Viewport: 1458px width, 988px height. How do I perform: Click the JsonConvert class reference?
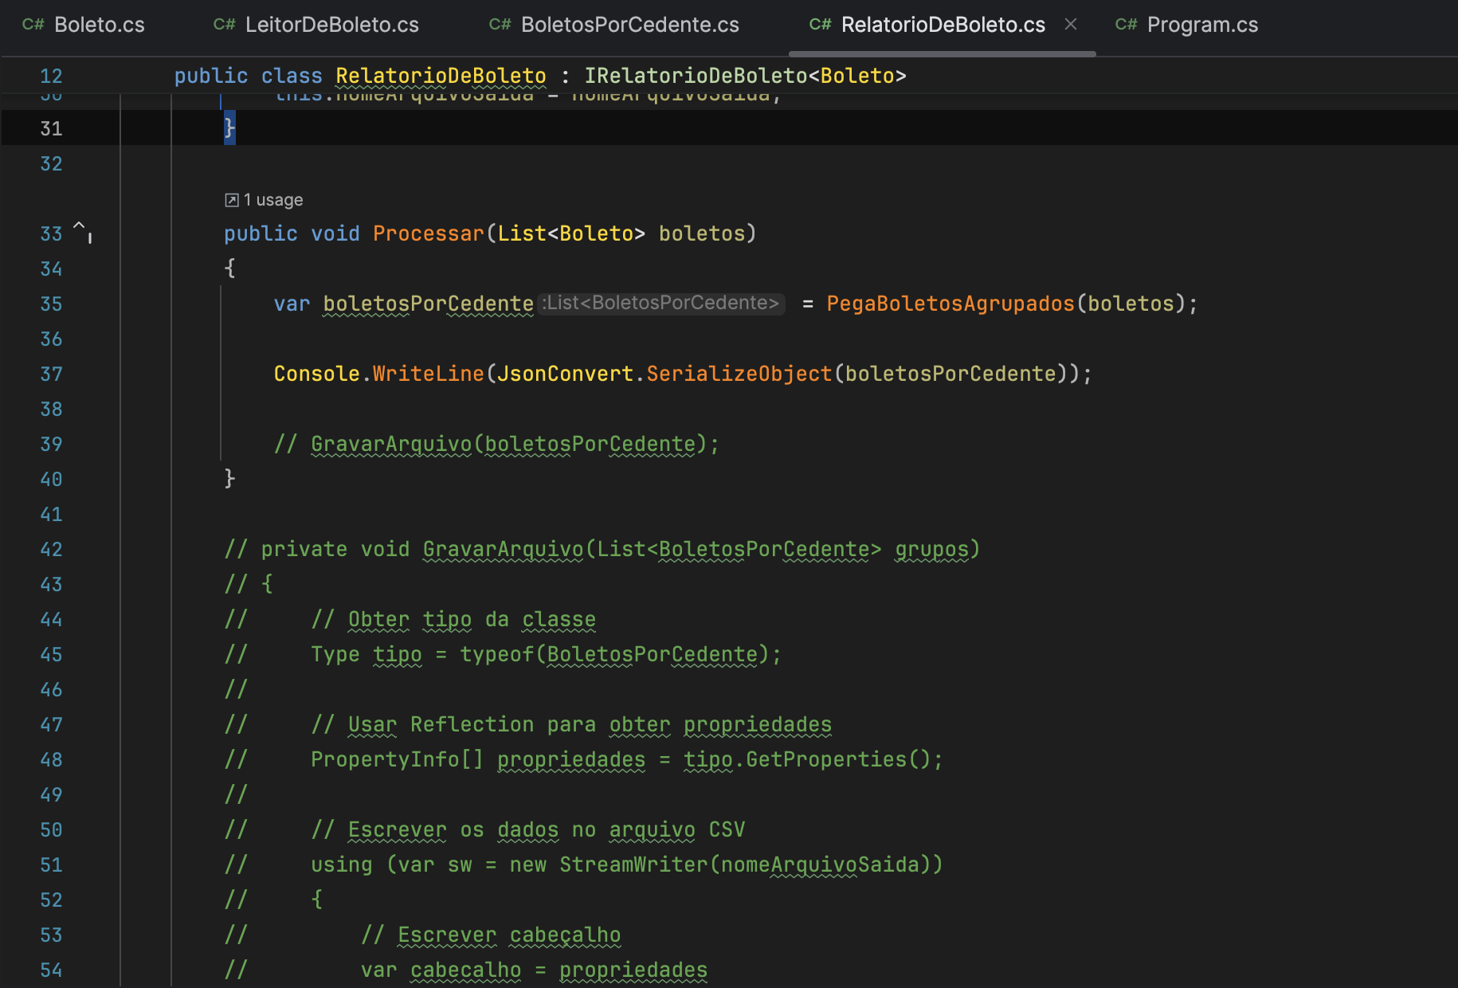[565, 374]
